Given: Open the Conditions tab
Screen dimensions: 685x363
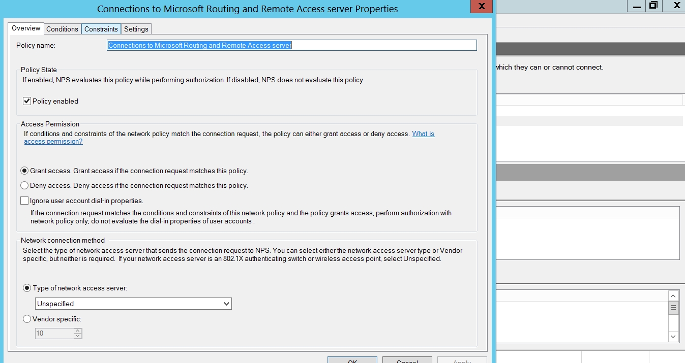Looking at the screenshot, I should click(62, 29).
